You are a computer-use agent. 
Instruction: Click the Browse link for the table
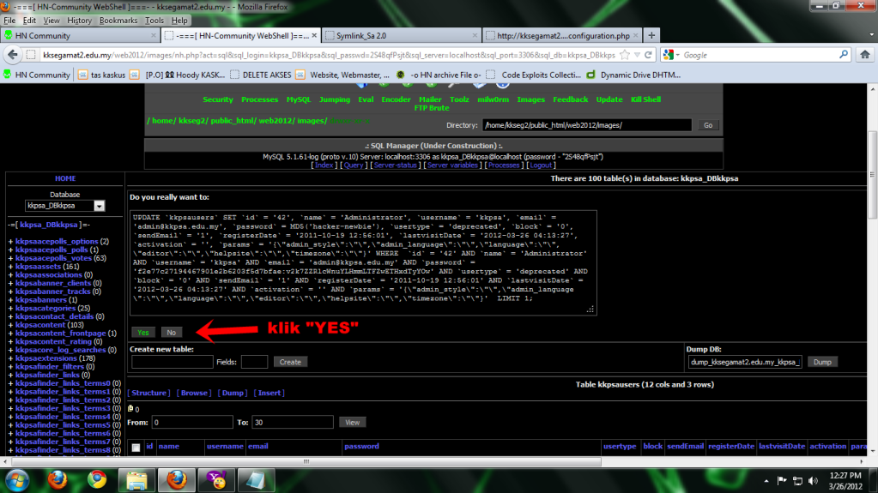click(194, 393)
